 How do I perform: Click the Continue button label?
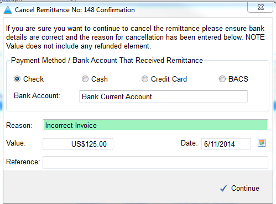point(245,188)
